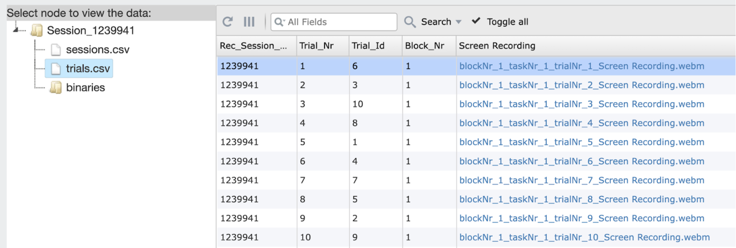Click the binaries folder icon
The height and width of the screenshot is (248, 736).
coord(55,88)
